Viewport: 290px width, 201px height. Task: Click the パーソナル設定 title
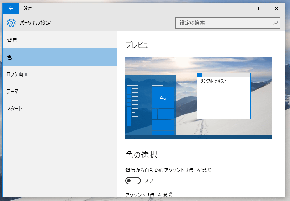(x=35, y=23)
